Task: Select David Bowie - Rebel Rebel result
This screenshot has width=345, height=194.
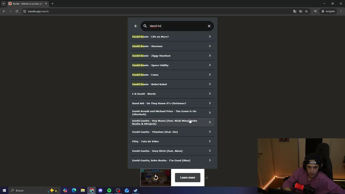Action: (x=172, y=84)
